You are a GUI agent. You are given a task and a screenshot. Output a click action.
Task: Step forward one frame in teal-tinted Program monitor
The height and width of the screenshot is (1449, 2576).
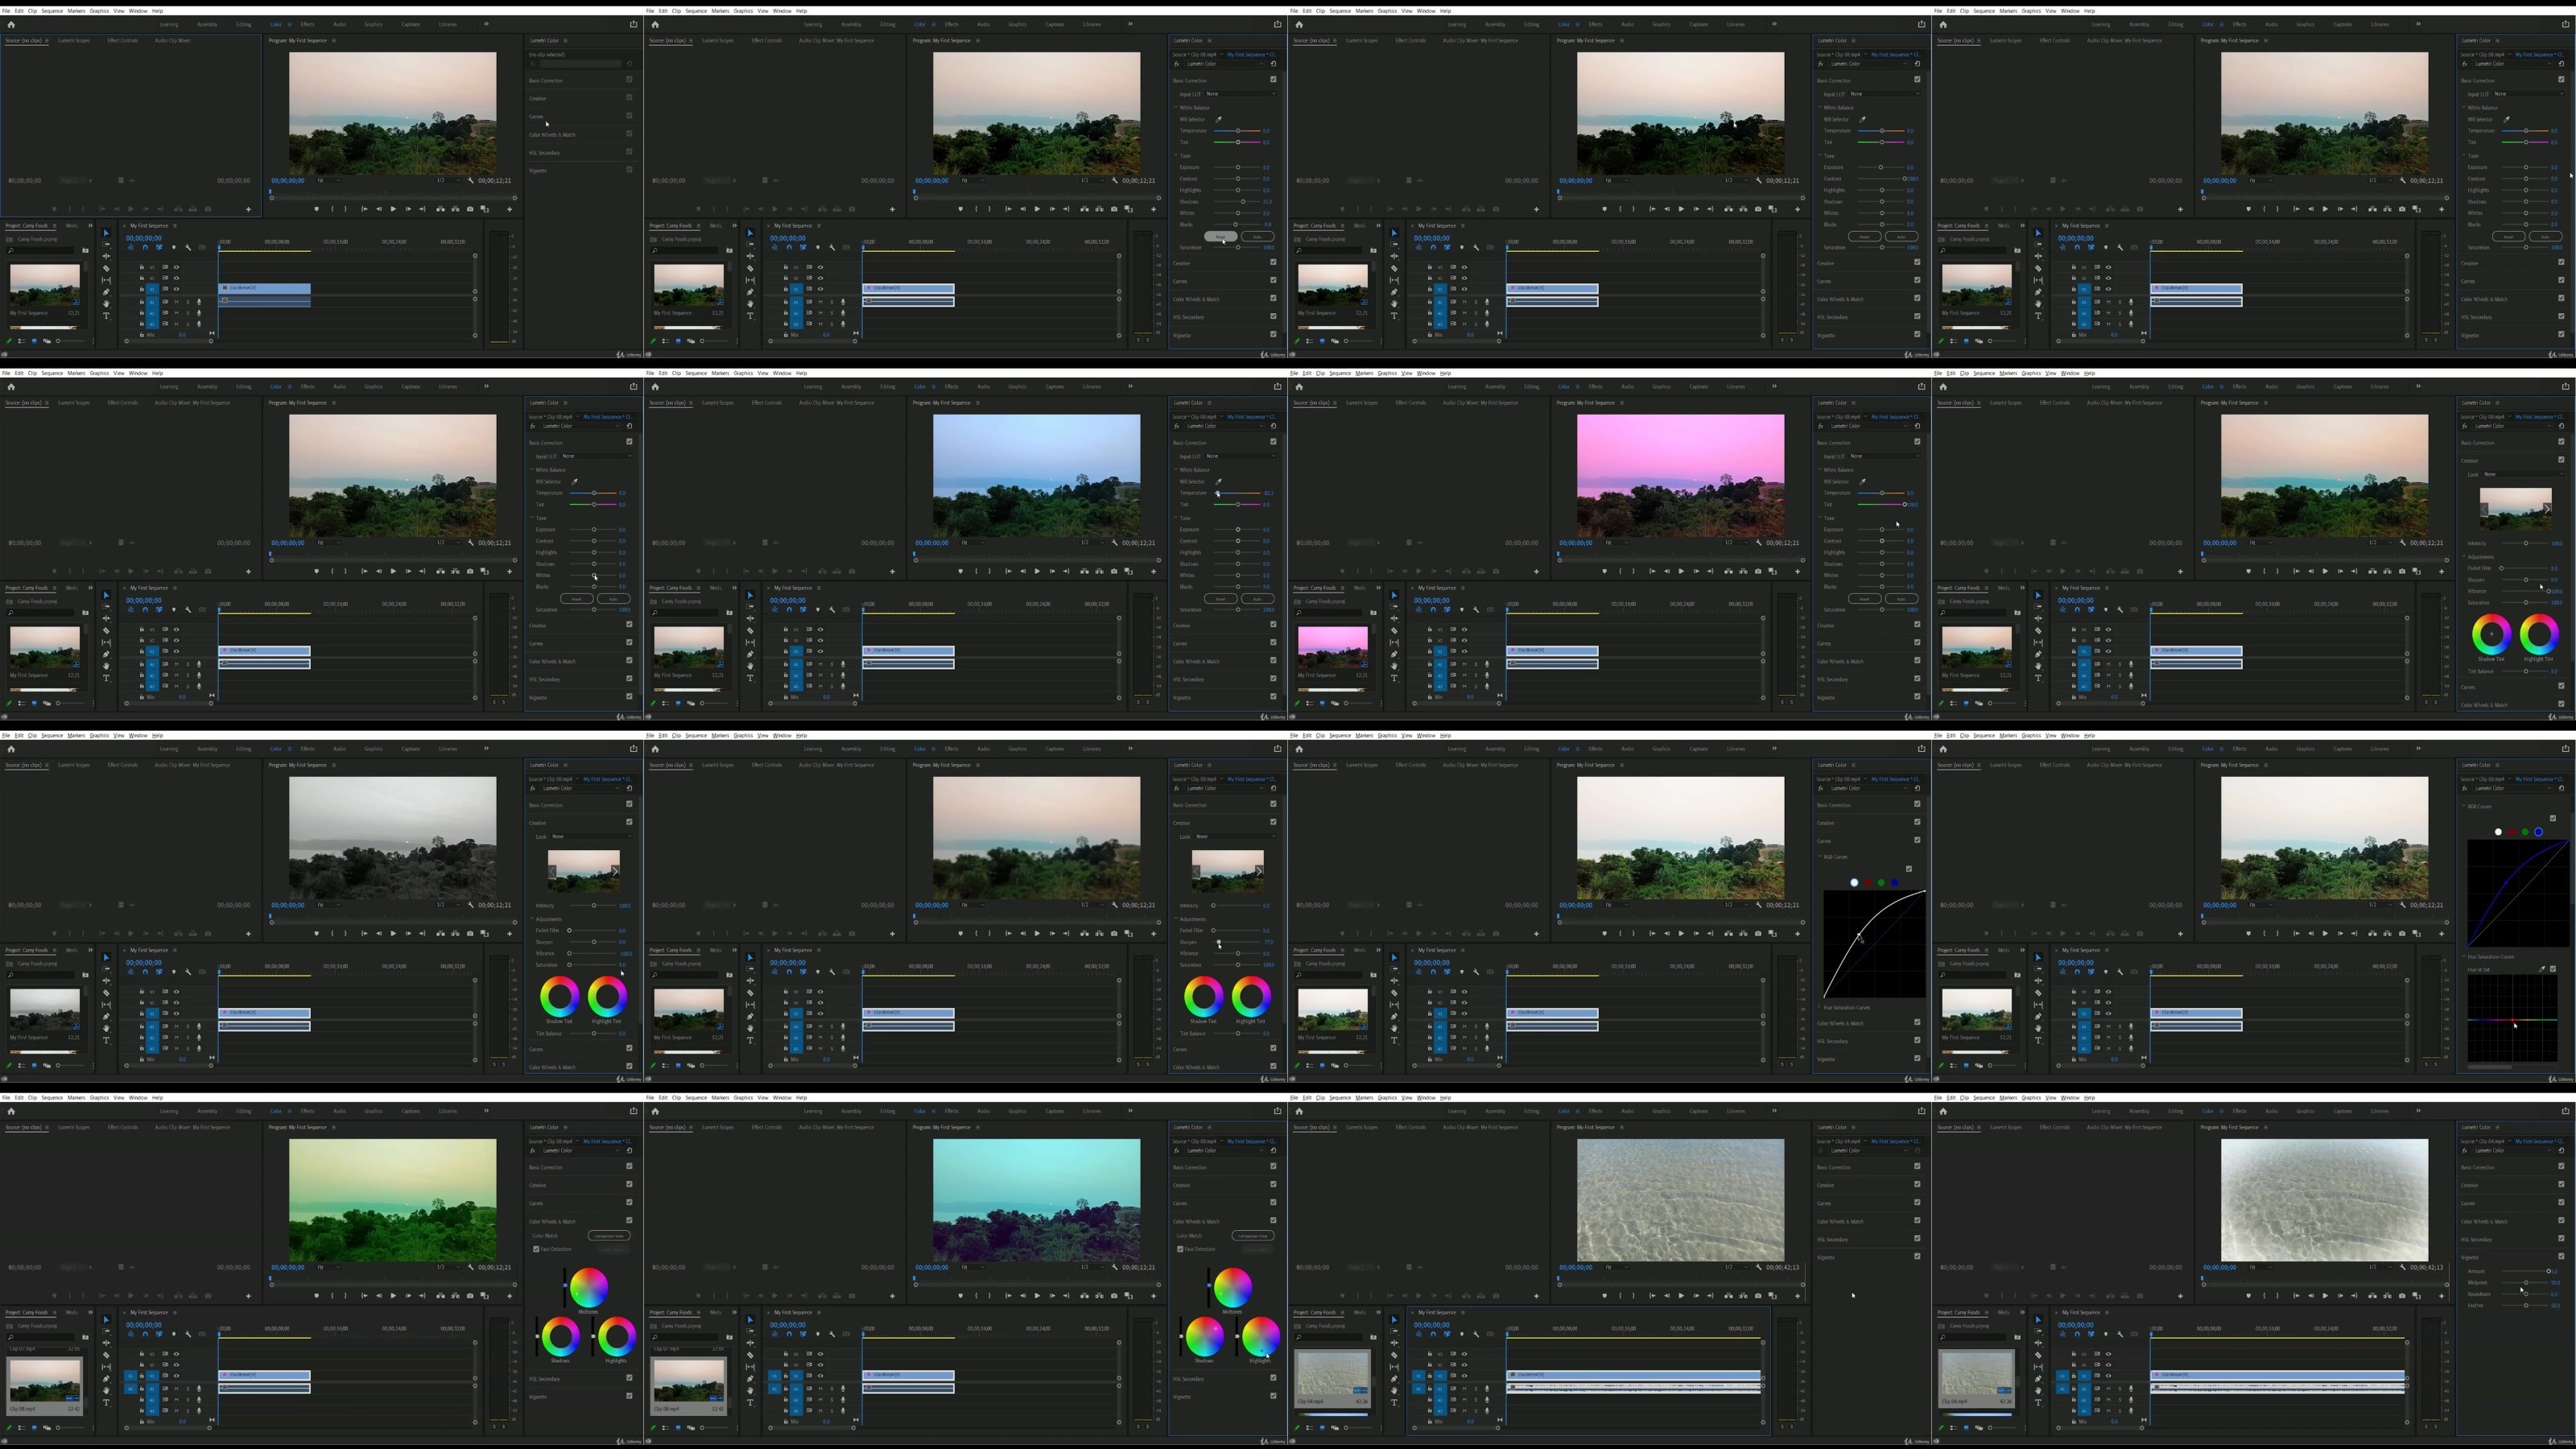click(1052, 1296)
